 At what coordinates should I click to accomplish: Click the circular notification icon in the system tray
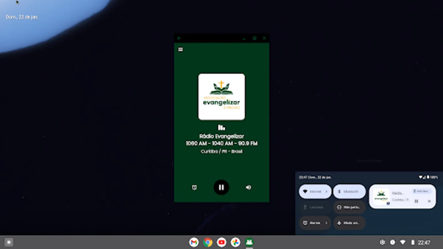point(393,242)
